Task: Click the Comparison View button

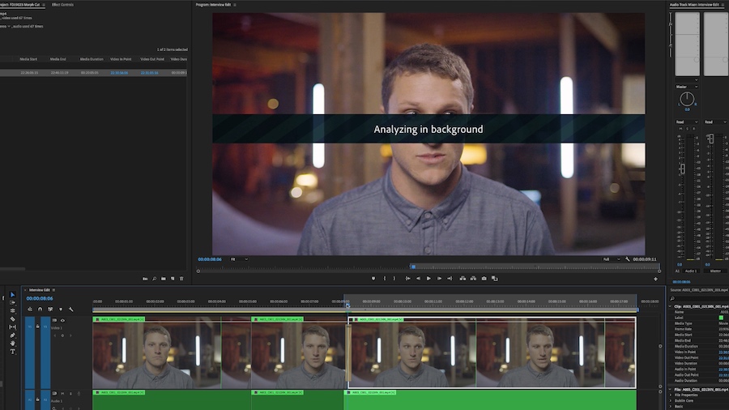Action: point(495,279)
